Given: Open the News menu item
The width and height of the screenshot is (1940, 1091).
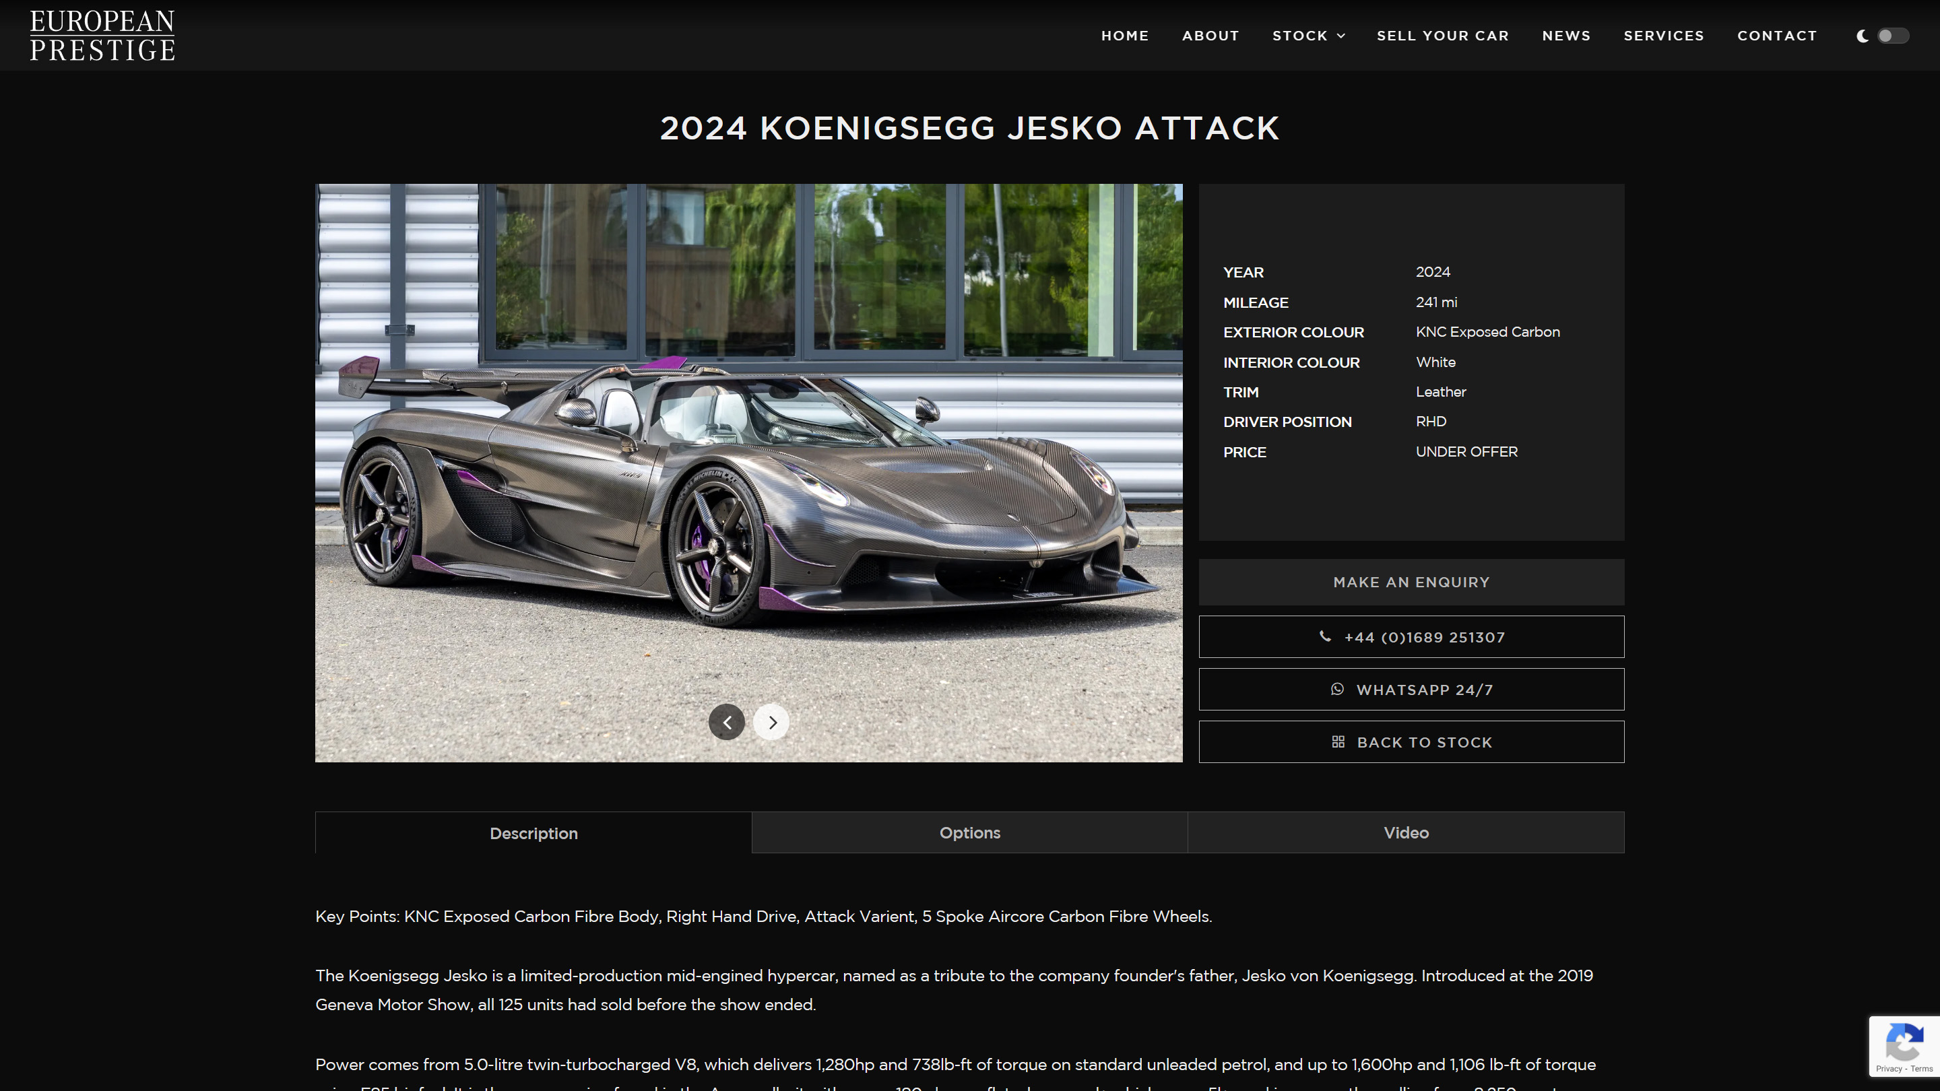Looking at the screenshot, I should click(1565, 36).
